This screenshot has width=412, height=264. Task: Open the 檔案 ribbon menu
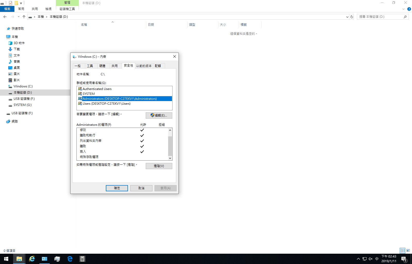pyautogui.click(x=7, y=9)
